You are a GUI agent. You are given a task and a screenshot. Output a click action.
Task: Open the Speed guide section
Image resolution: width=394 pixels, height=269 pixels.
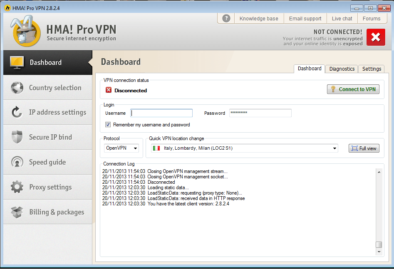pos(48,162)
